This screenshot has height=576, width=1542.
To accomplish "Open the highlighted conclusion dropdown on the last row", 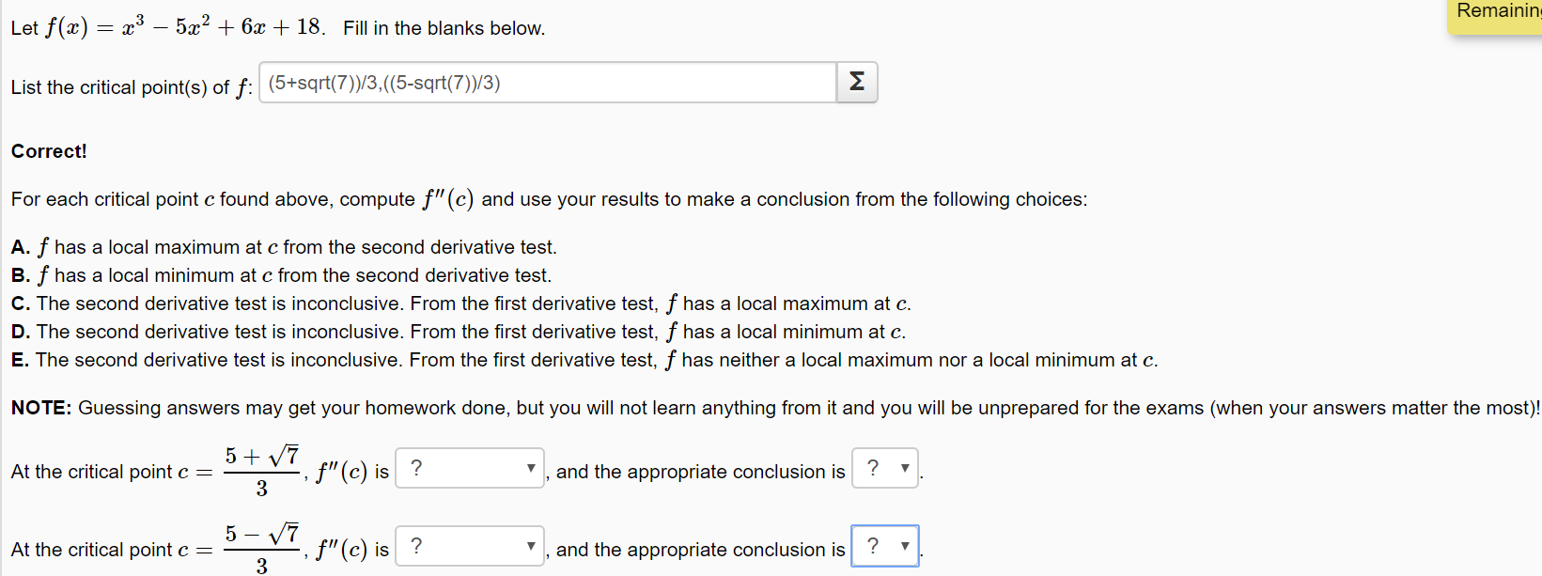I will click(883, 546).
